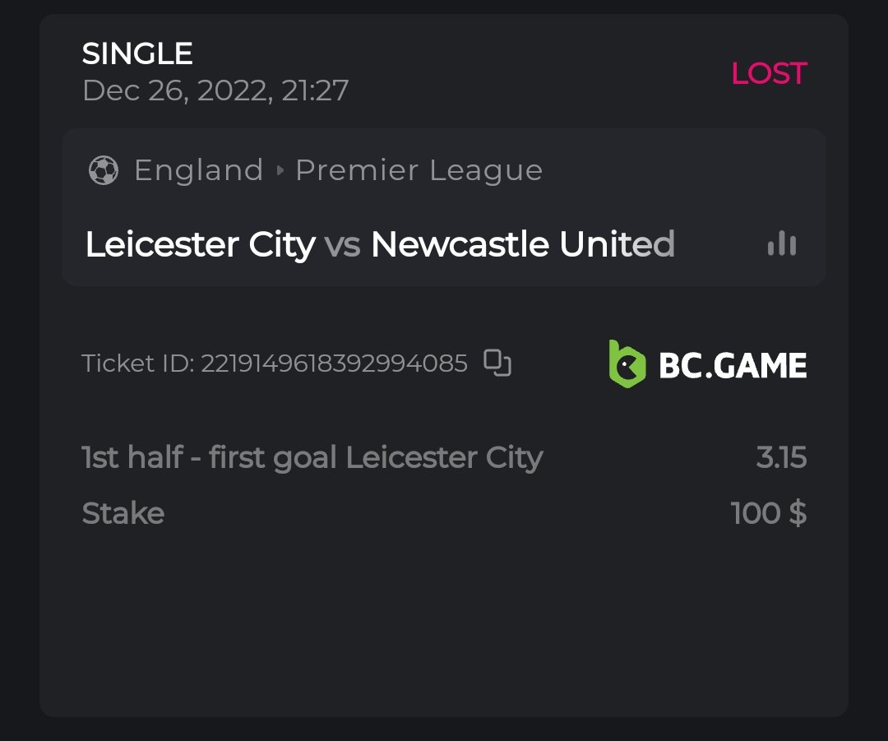Click the 100 $ stake amount
888x741 pixels.
click(768, 513)
